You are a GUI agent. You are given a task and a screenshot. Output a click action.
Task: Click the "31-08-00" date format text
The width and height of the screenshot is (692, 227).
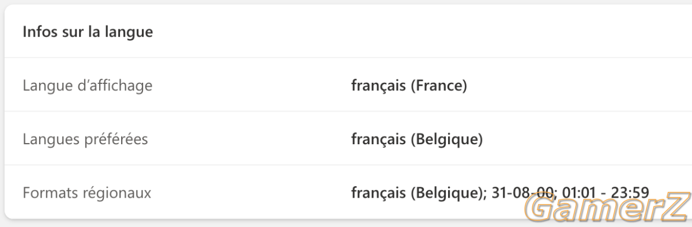click(521, 193)
